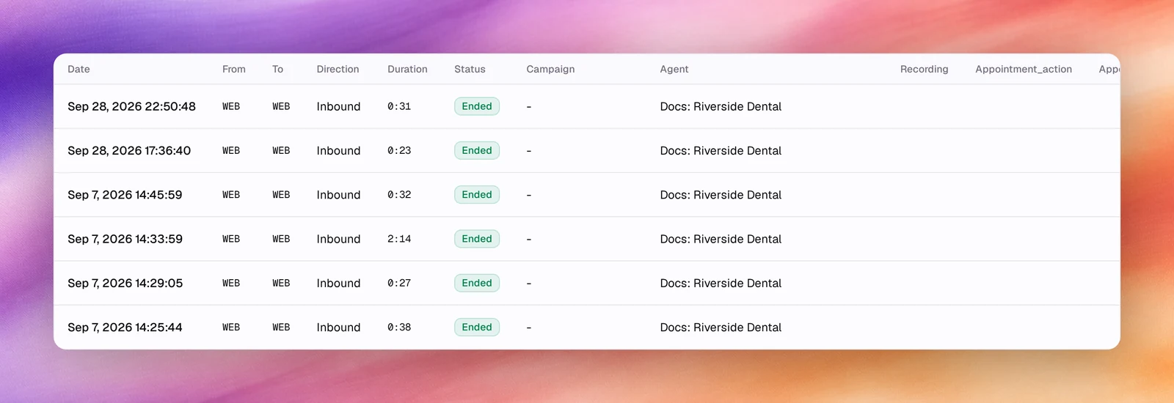The width and height of the screenshot is (1174, 403).
Task: Sort by the Date column header
Action: (x=79, y=69)
